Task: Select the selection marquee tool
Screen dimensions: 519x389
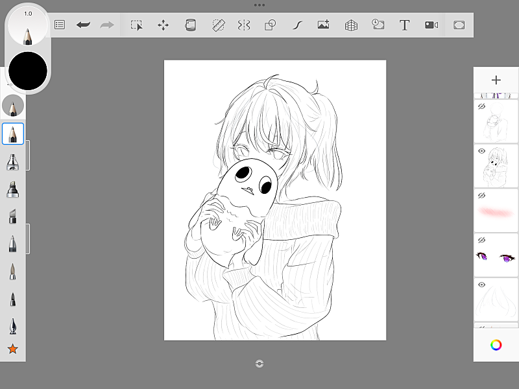Action: tap(136, 25)
